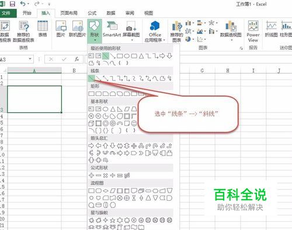Insert a 折线图 sparkline

click(272, 29)
